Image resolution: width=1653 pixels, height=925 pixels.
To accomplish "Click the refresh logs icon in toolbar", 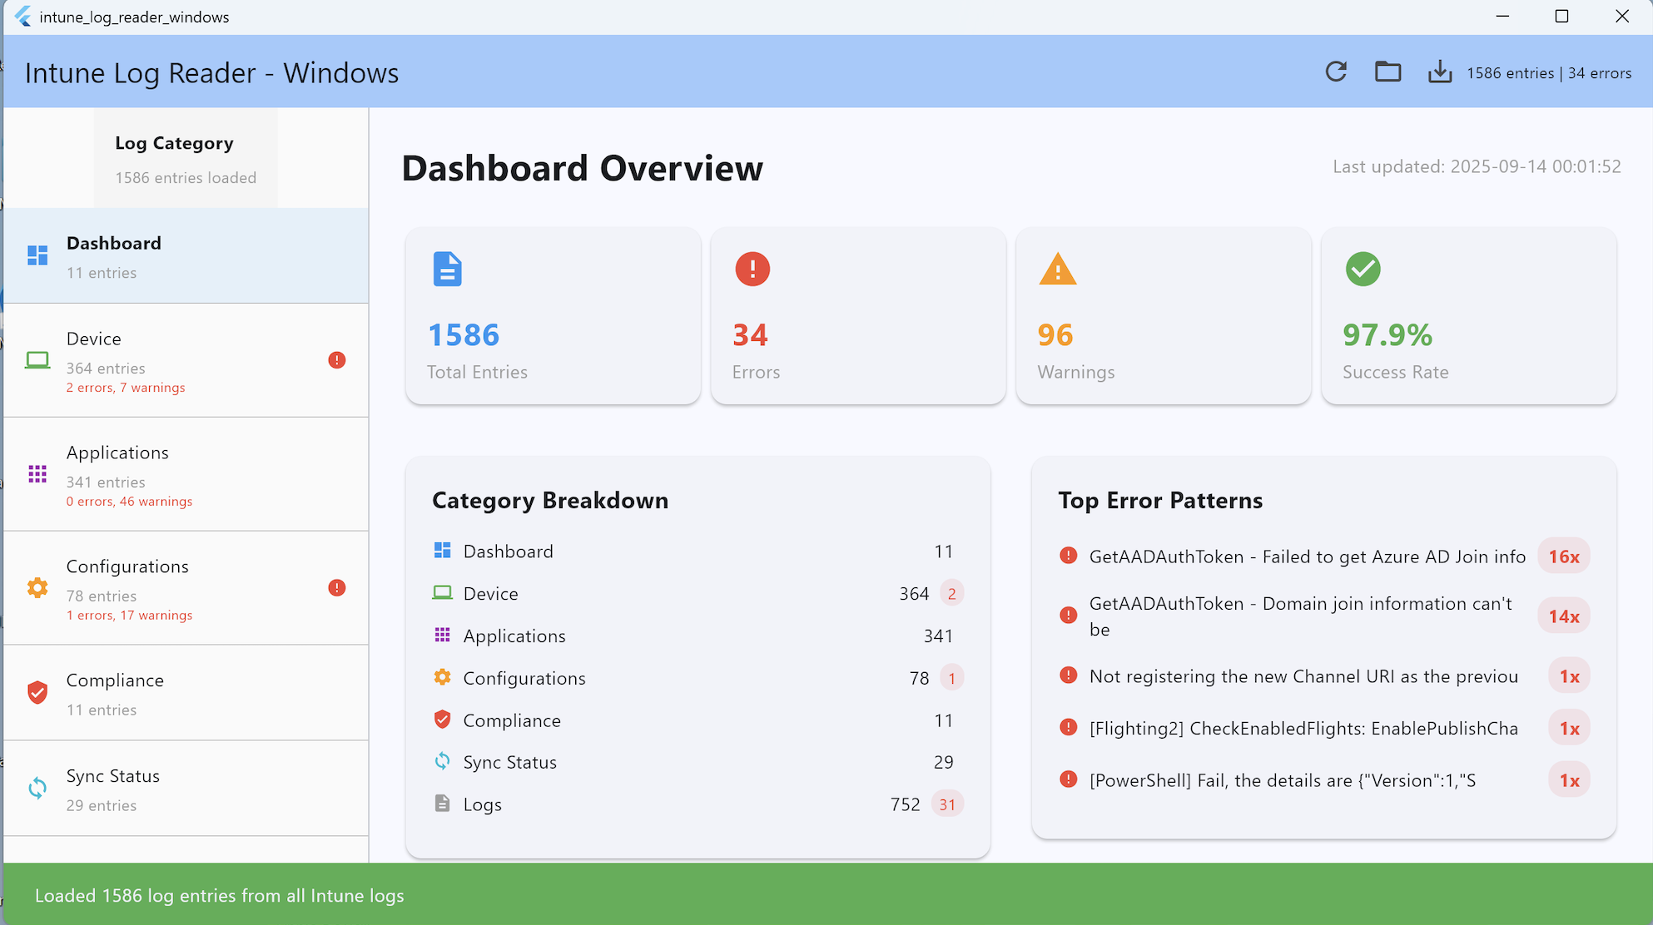I will point(1335,72).
